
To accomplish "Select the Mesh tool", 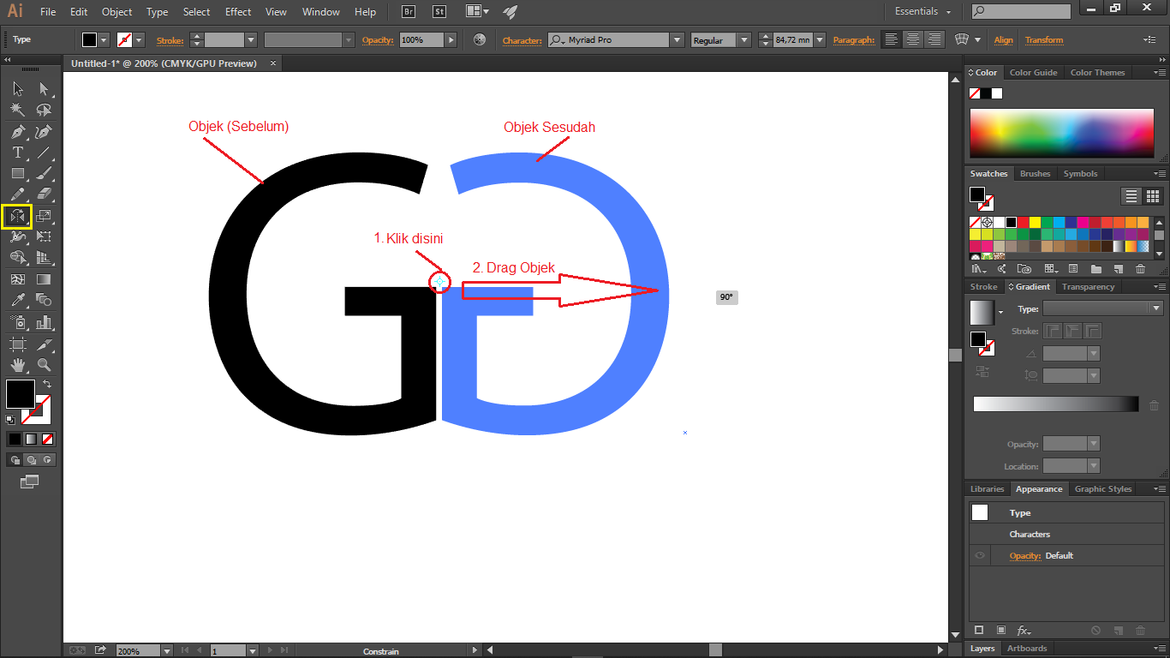I will [17, 279].
